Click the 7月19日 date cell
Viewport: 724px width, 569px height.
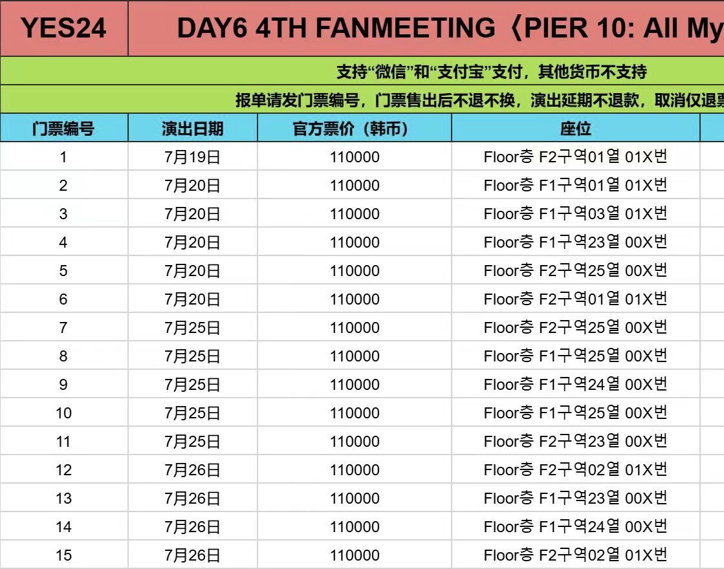tap(193, 156)
